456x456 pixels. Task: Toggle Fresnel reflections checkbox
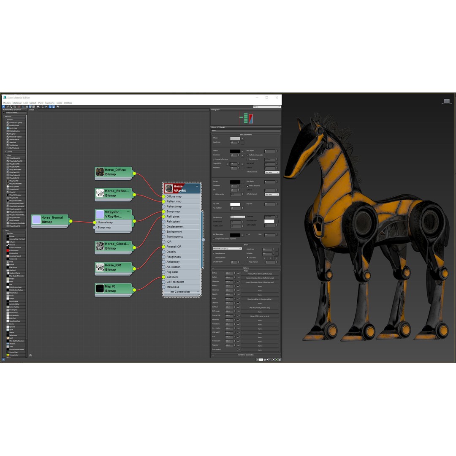(214, 160)
